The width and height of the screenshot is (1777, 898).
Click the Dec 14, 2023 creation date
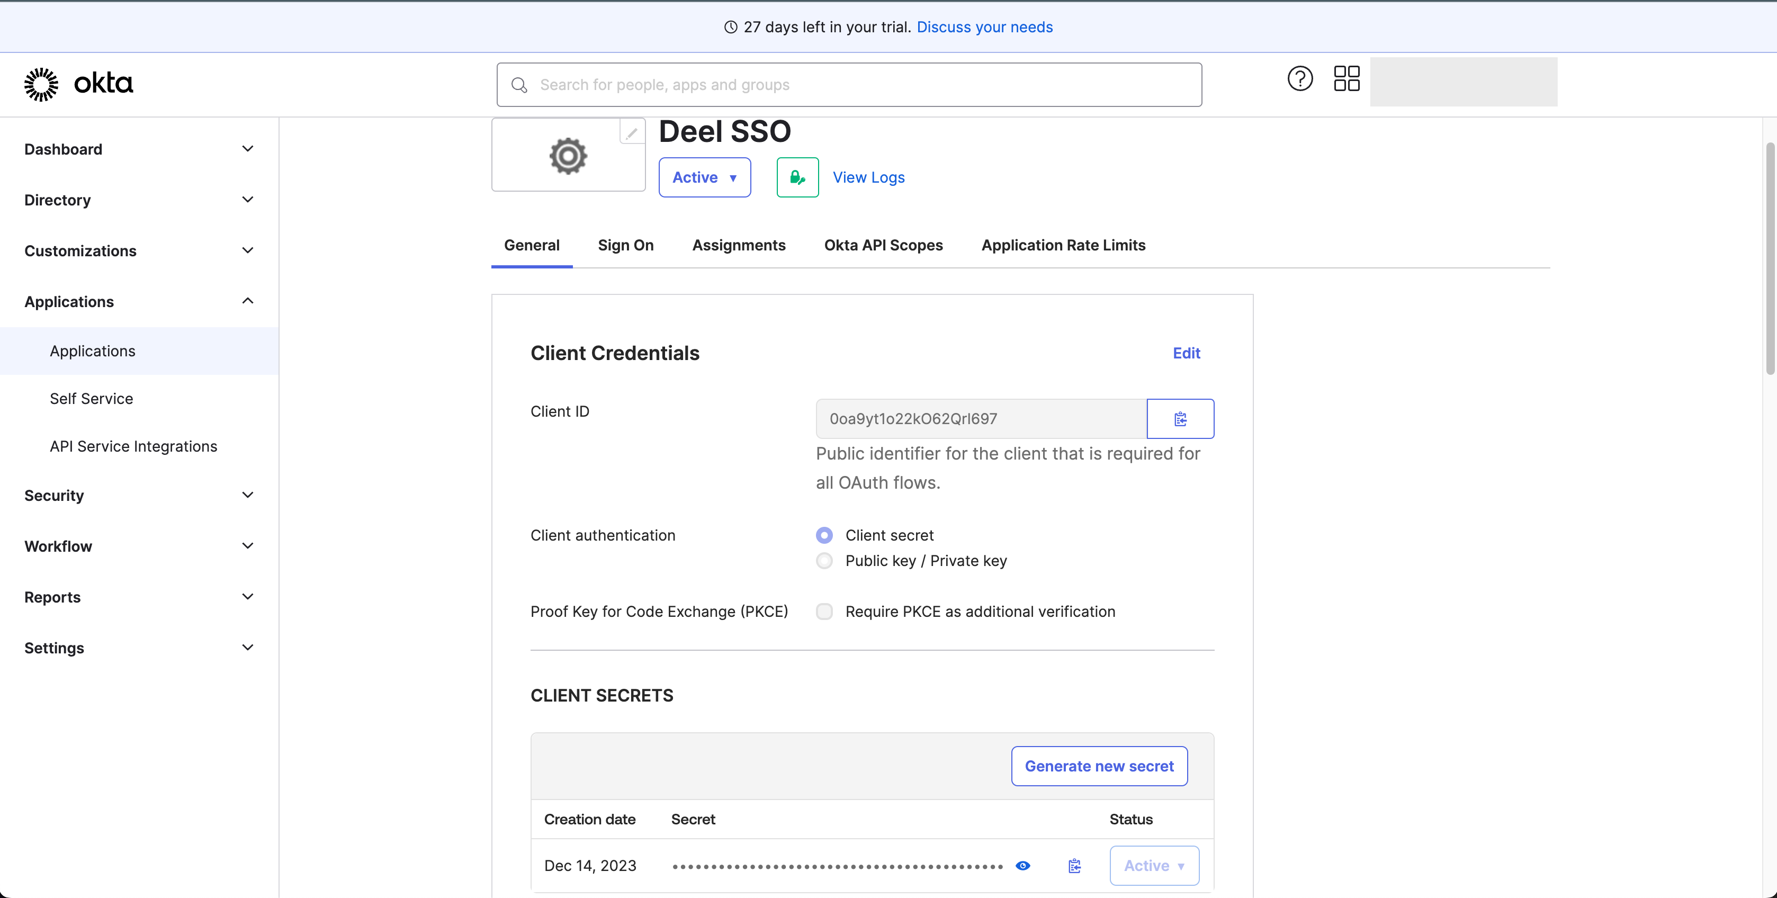point(590,866)
